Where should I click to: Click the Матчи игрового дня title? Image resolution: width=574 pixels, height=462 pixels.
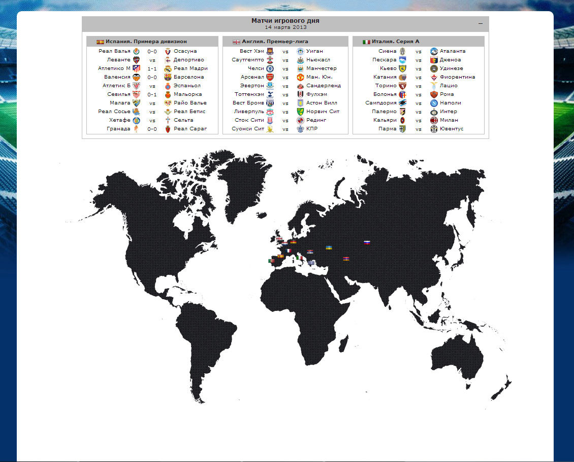(285, 20)
